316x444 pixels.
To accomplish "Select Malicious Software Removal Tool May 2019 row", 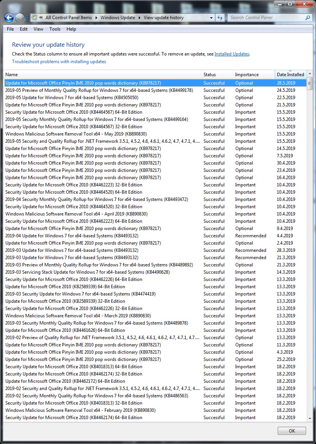I will (x=155, y=134).
